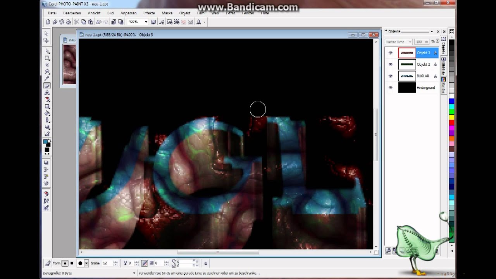Select the Eraser tool
This screenshot has height=279, width=496.
coord(47,86)
